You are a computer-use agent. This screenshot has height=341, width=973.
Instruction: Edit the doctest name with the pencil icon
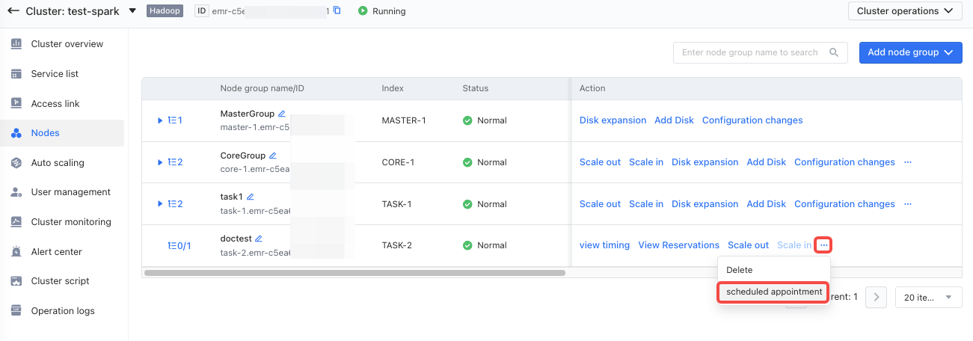coord(259,239)
